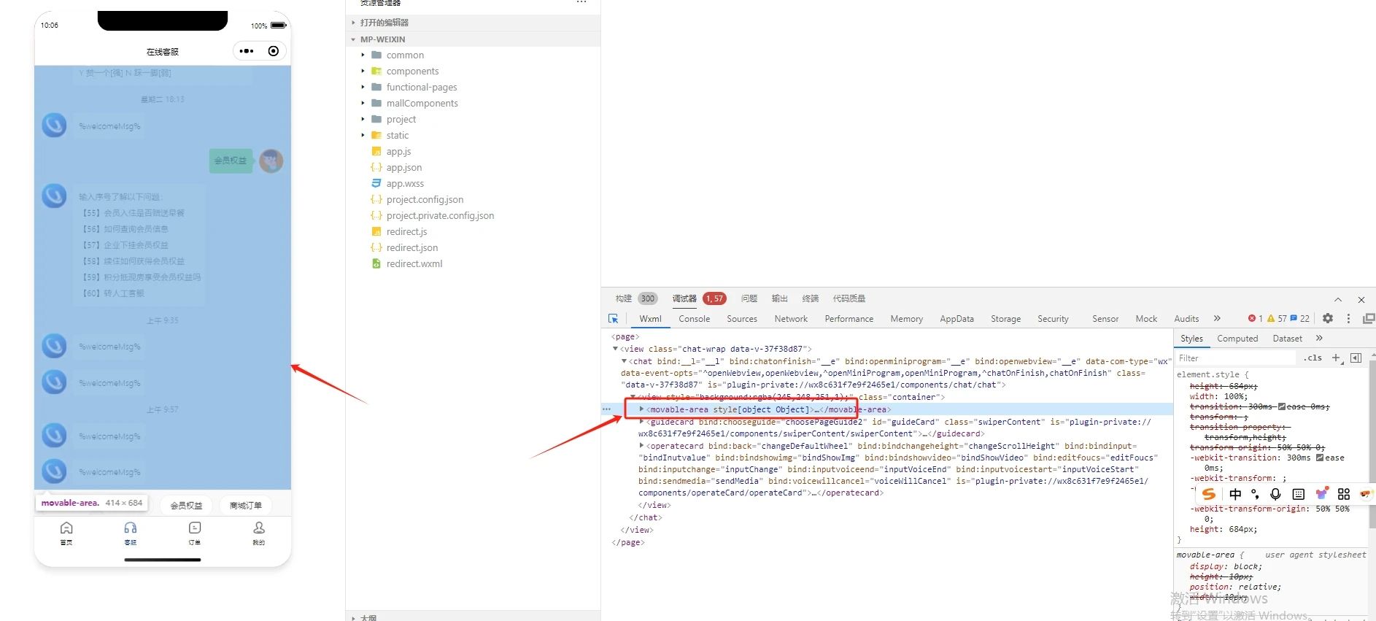The image size is (1376, 621).
Task: Show more style panel tabs chevron
Action: (1319, 338)
